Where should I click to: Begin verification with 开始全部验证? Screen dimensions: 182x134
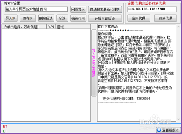[x=105, y=18]
